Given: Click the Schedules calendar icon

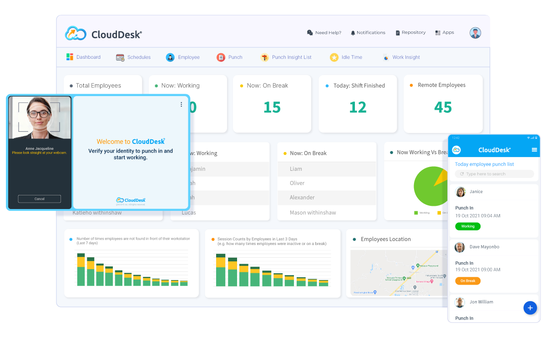Looking at the screenshot, I should [x=120, y=57].
